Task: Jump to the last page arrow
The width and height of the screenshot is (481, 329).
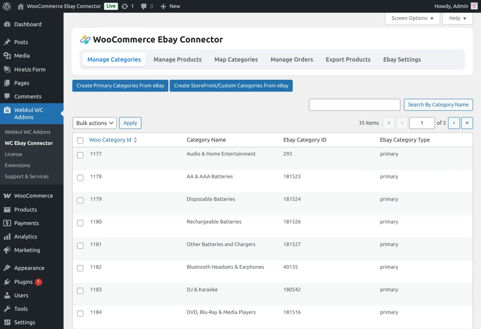Action: pos(467,123)
